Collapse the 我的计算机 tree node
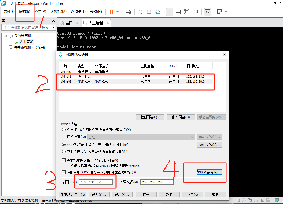Screen dimensions: 283x204 point(5,36)
